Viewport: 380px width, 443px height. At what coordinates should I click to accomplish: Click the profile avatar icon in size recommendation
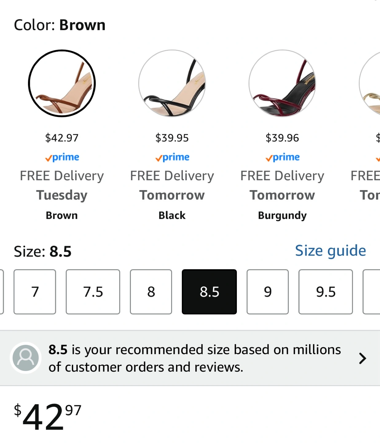point(26,358)
